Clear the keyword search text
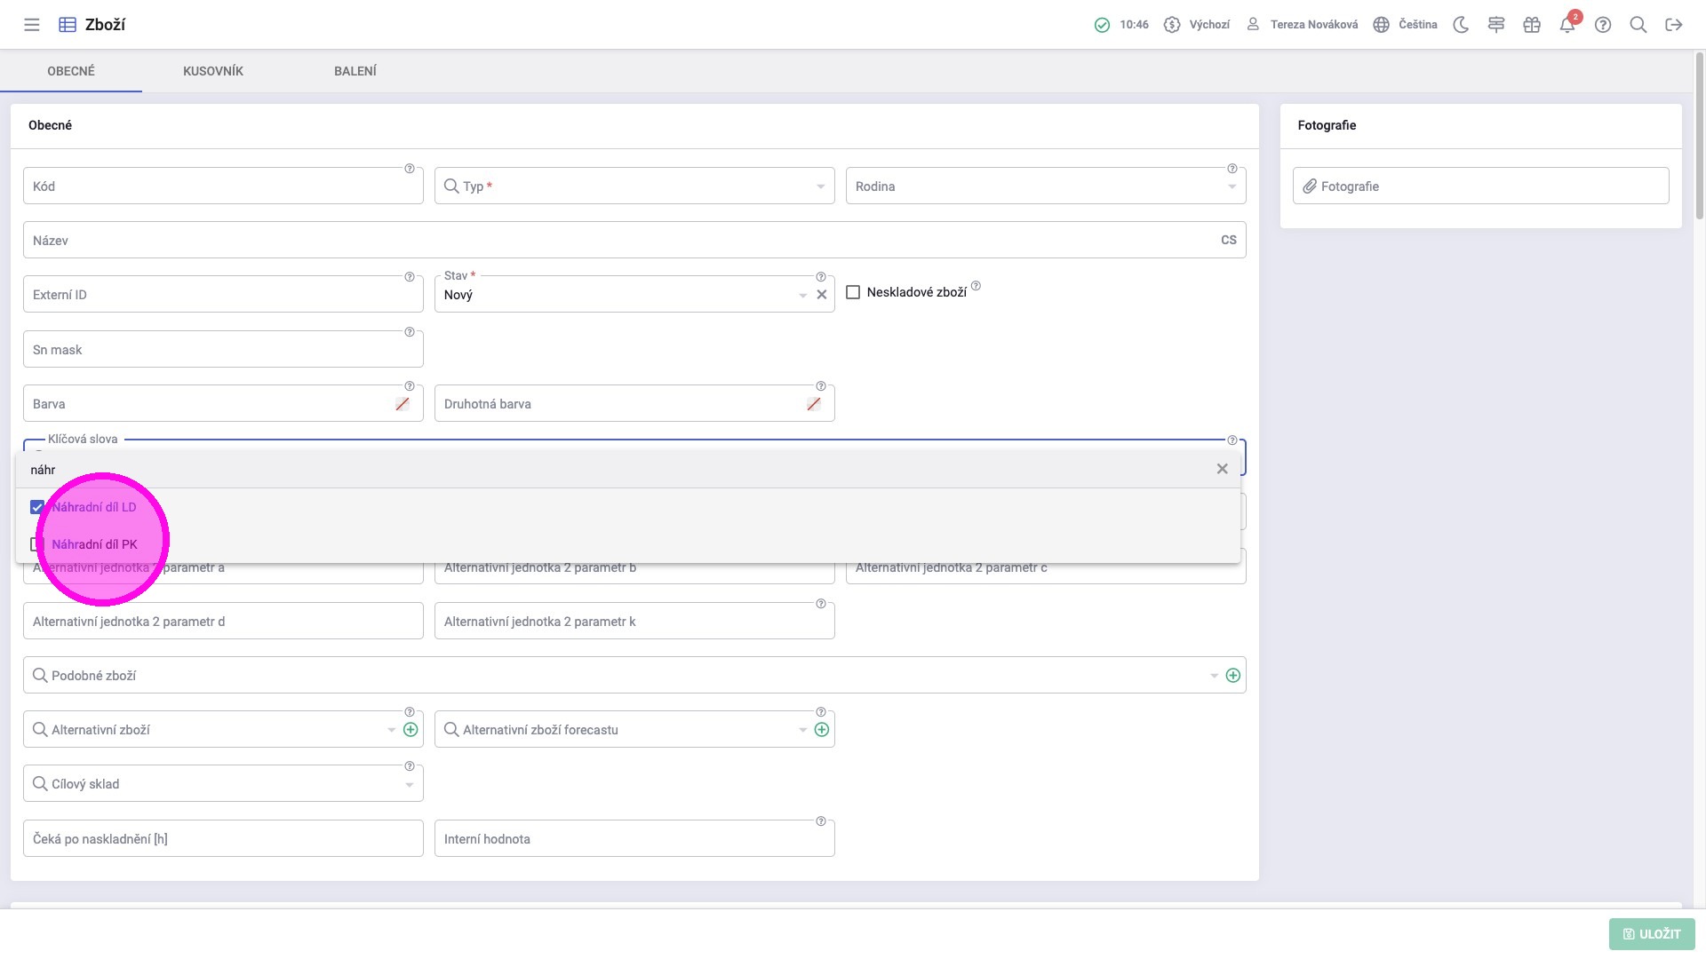 coord(1222,469)
